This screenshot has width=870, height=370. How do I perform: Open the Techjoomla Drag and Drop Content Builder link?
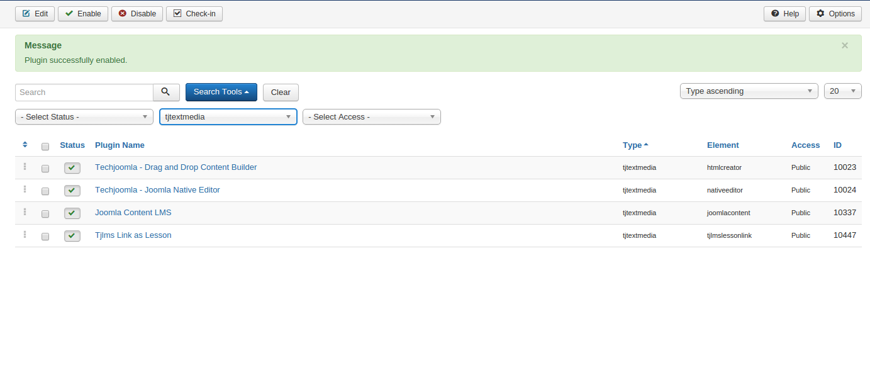(176, 167)
